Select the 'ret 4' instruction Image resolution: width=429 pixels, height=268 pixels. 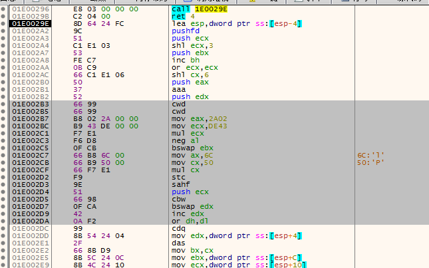pos(183,17)
